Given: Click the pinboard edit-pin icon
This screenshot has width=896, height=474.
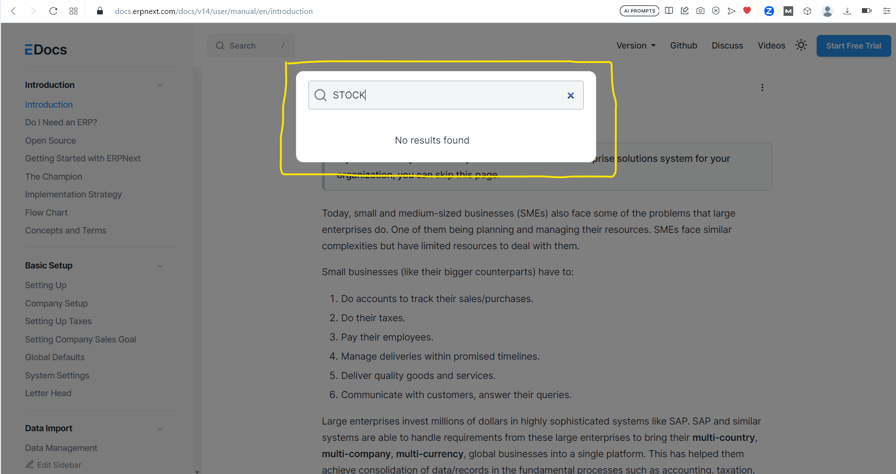Looking at the screenshot, I should coord(685,11).
